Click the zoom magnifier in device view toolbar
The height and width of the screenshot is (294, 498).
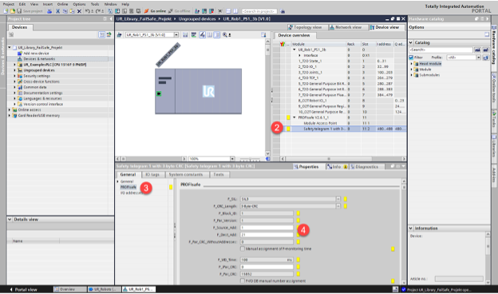[x=225, y=34]
